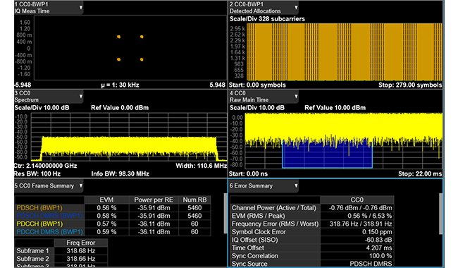This screenshot has height=268, width=458.
Task: Open the IQ Meas Time window dropdown
Action: tap(81, 8)
